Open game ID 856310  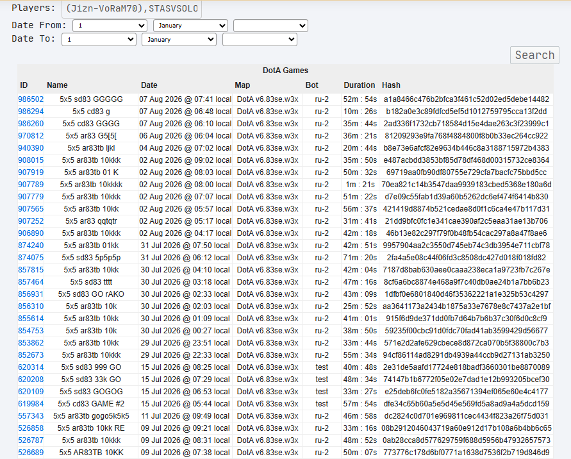[31, 306]
